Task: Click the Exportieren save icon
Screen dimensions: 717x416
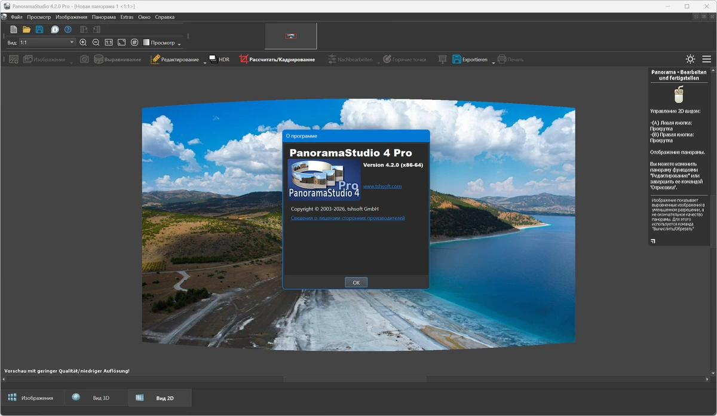Action: [456, 59]
